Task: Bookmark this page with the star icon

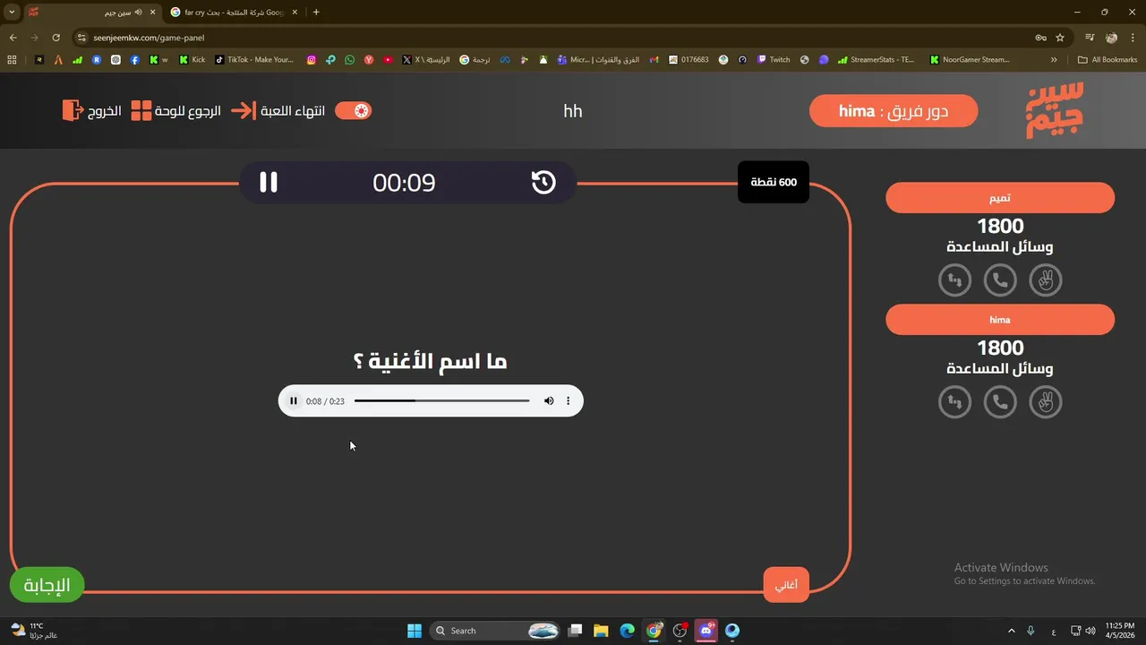Action: [x=1060, y=38]
